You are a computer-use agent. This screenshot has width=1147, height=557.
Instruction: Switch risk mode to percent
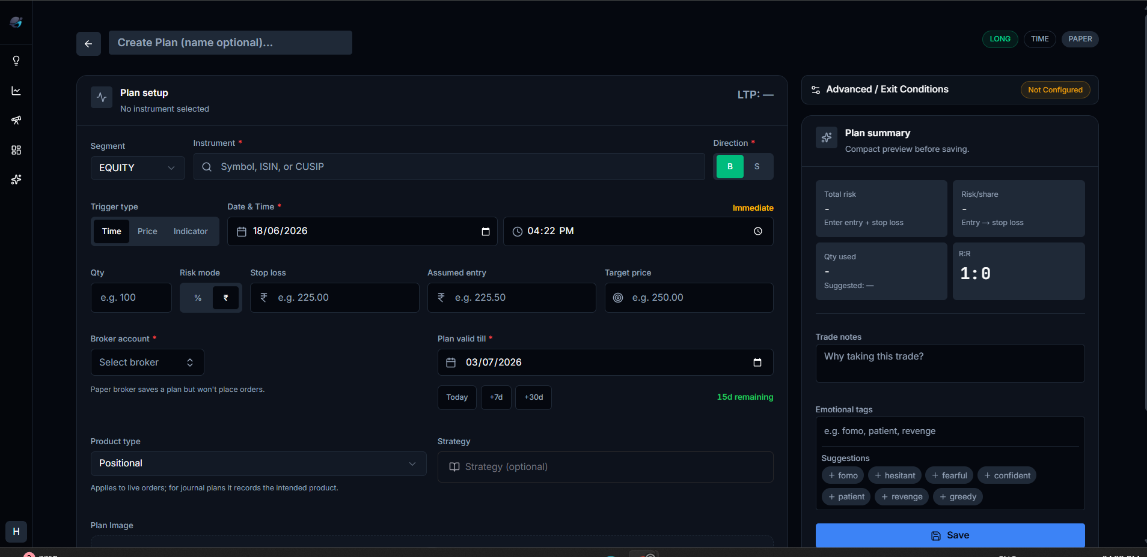[198, 298]
